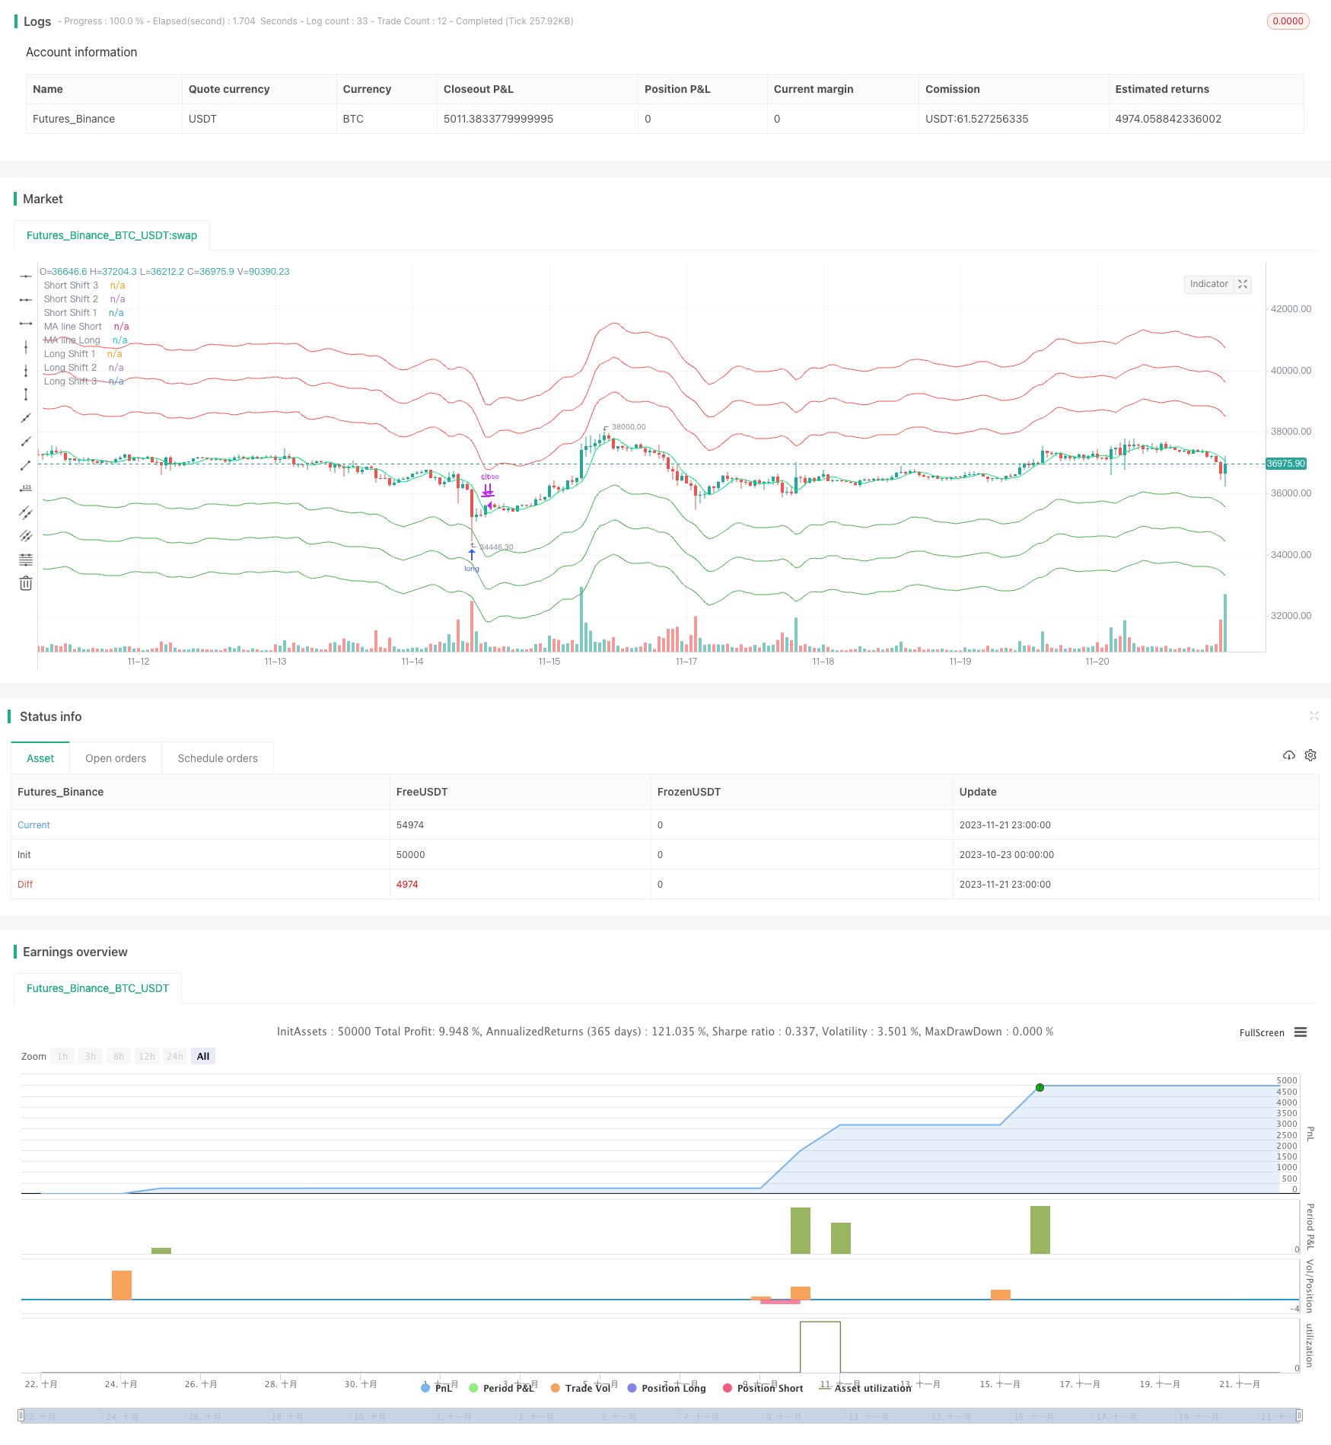Select the parallel lines drawing tool
Image resolution: width=1331 pixels, height=1445 pixels.
tap(26, 512)
